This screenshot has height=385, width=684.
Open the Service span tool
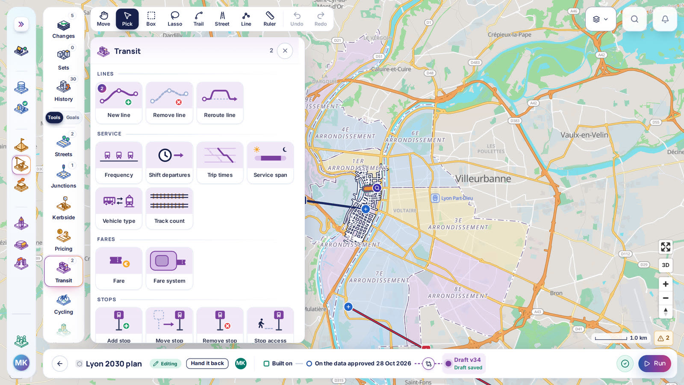(x=270, y=163)
